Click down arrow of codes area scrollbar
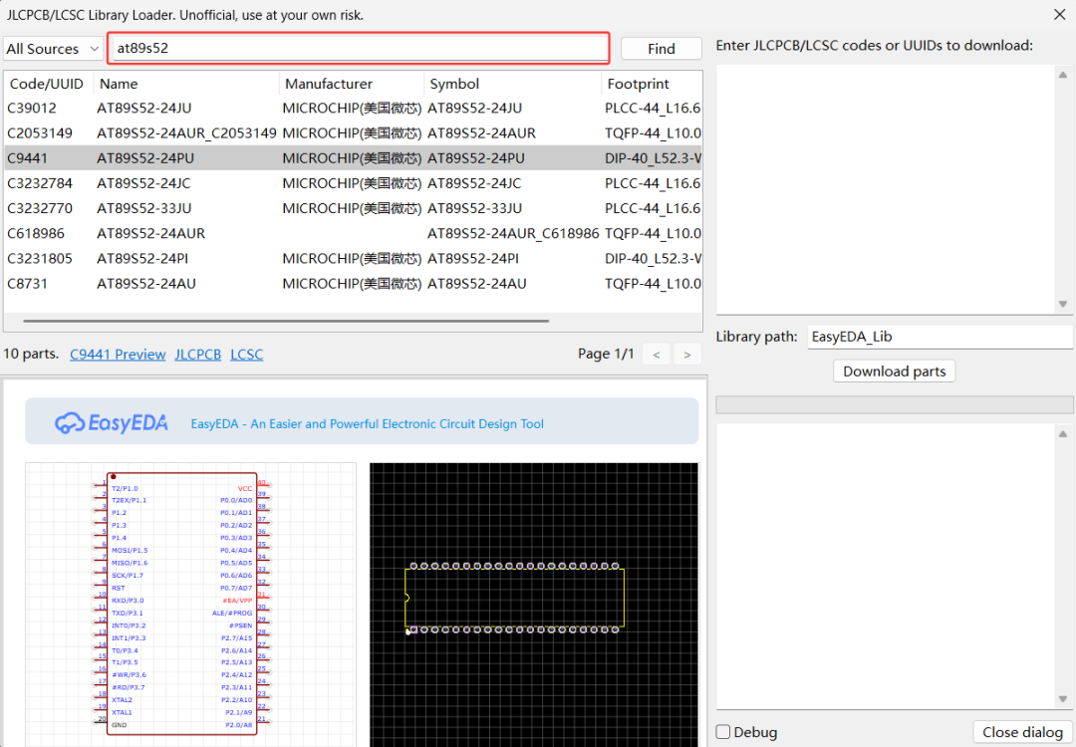Image resolution: width=1076 pixels, height=747 pixels. [1063, 304]
